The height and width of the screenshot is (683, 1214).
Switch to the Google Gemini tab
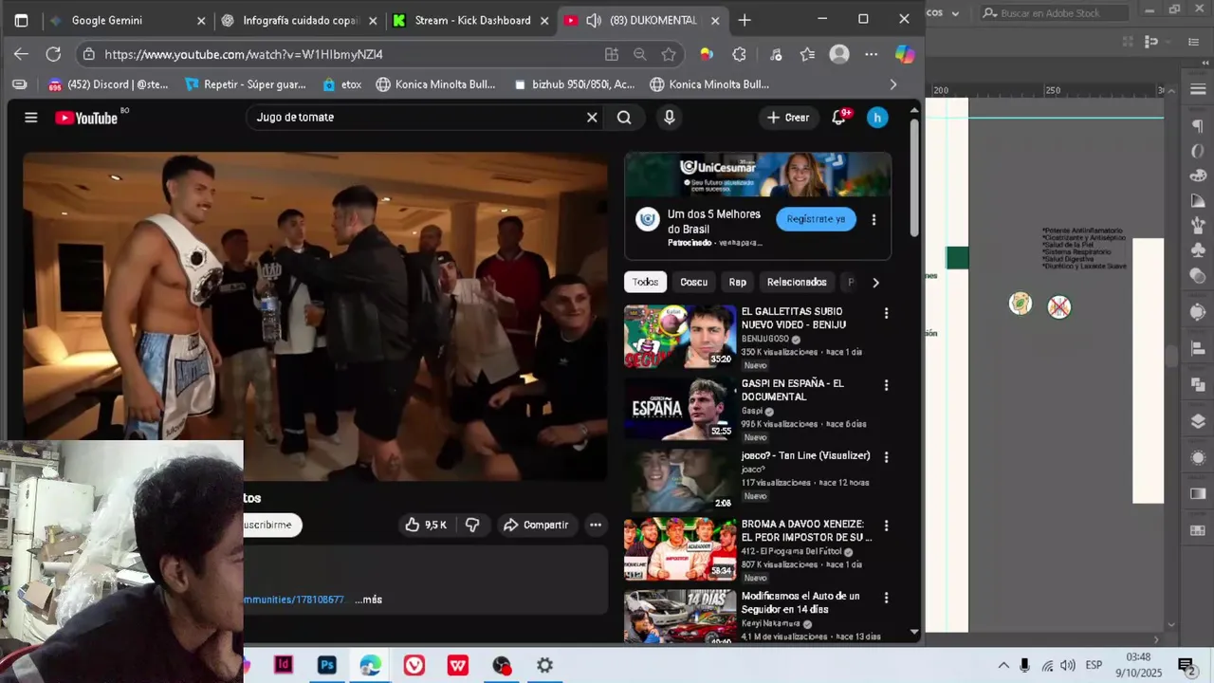(127, 20)
